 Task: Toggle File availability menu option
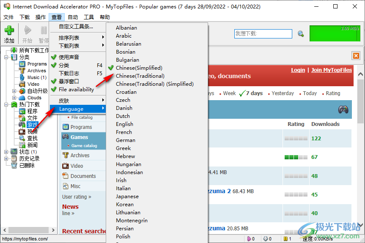tap(78, 90)
